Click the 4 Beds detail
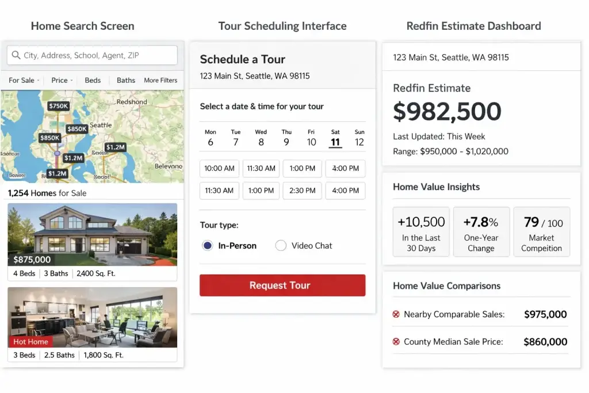 click(x=24, y=273)
